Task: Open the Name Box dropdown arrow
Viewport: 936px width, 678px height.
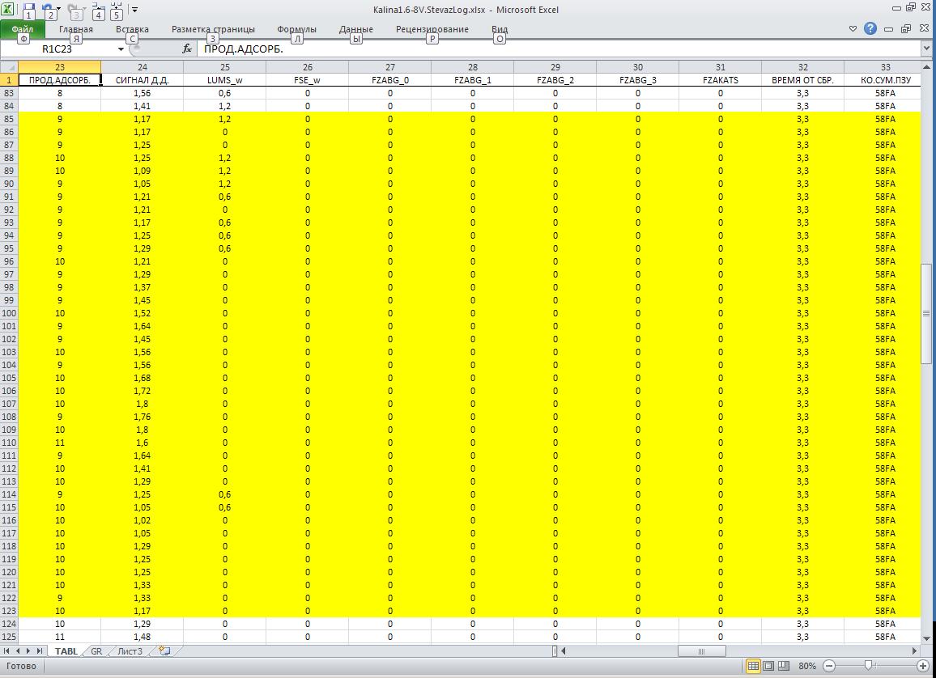Action: pos(121,49)
